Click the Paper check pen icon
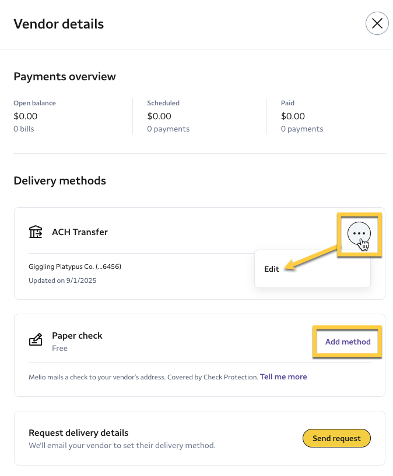The image size is (393, 476). (36, 340)
